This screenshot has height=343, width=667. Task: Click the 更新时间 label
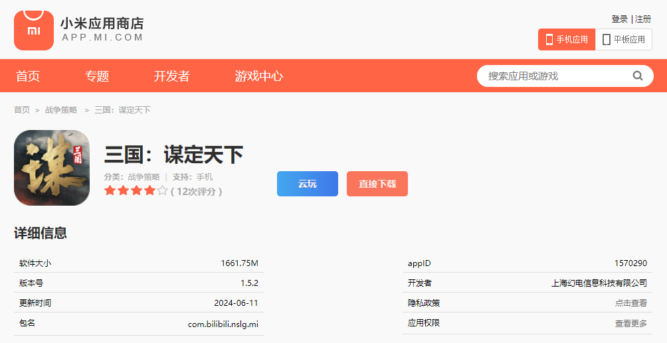point(35,303)
